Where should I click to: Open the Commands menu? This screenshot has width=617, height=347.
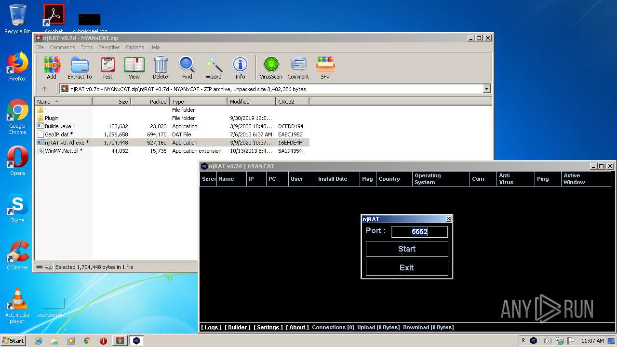(62, 47)
